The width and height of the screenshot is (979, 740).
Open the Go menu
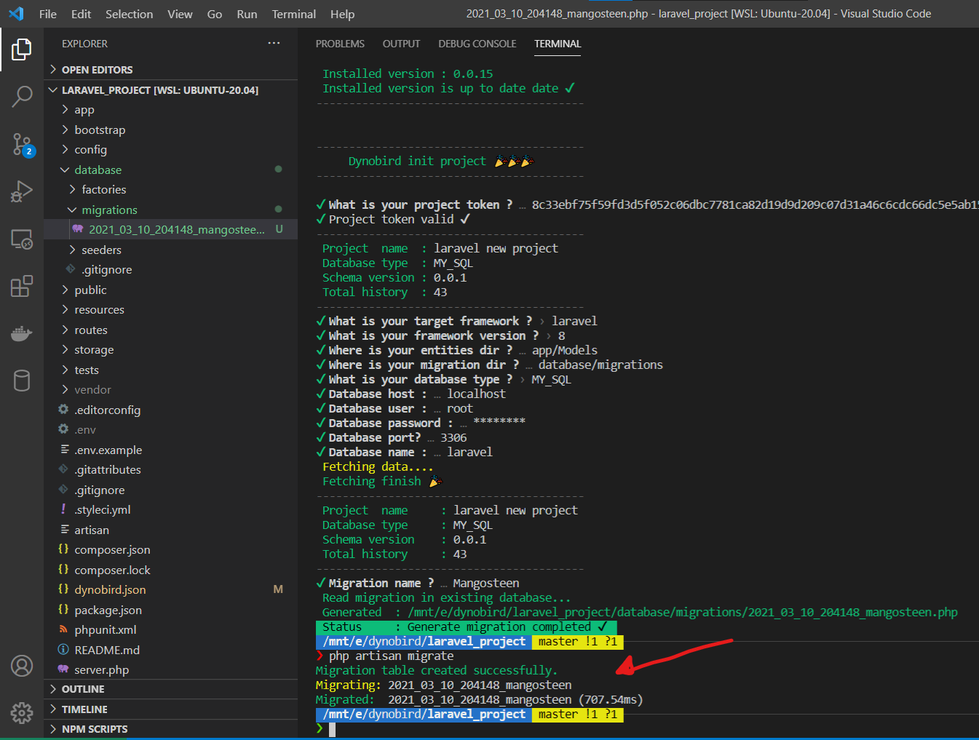tap(215, 14)
